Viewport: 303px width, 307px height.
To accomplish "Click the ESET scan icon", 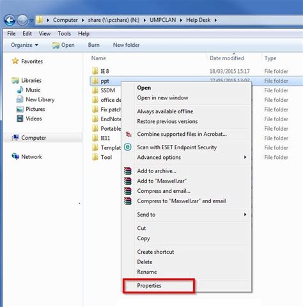I will click(128, 147).
